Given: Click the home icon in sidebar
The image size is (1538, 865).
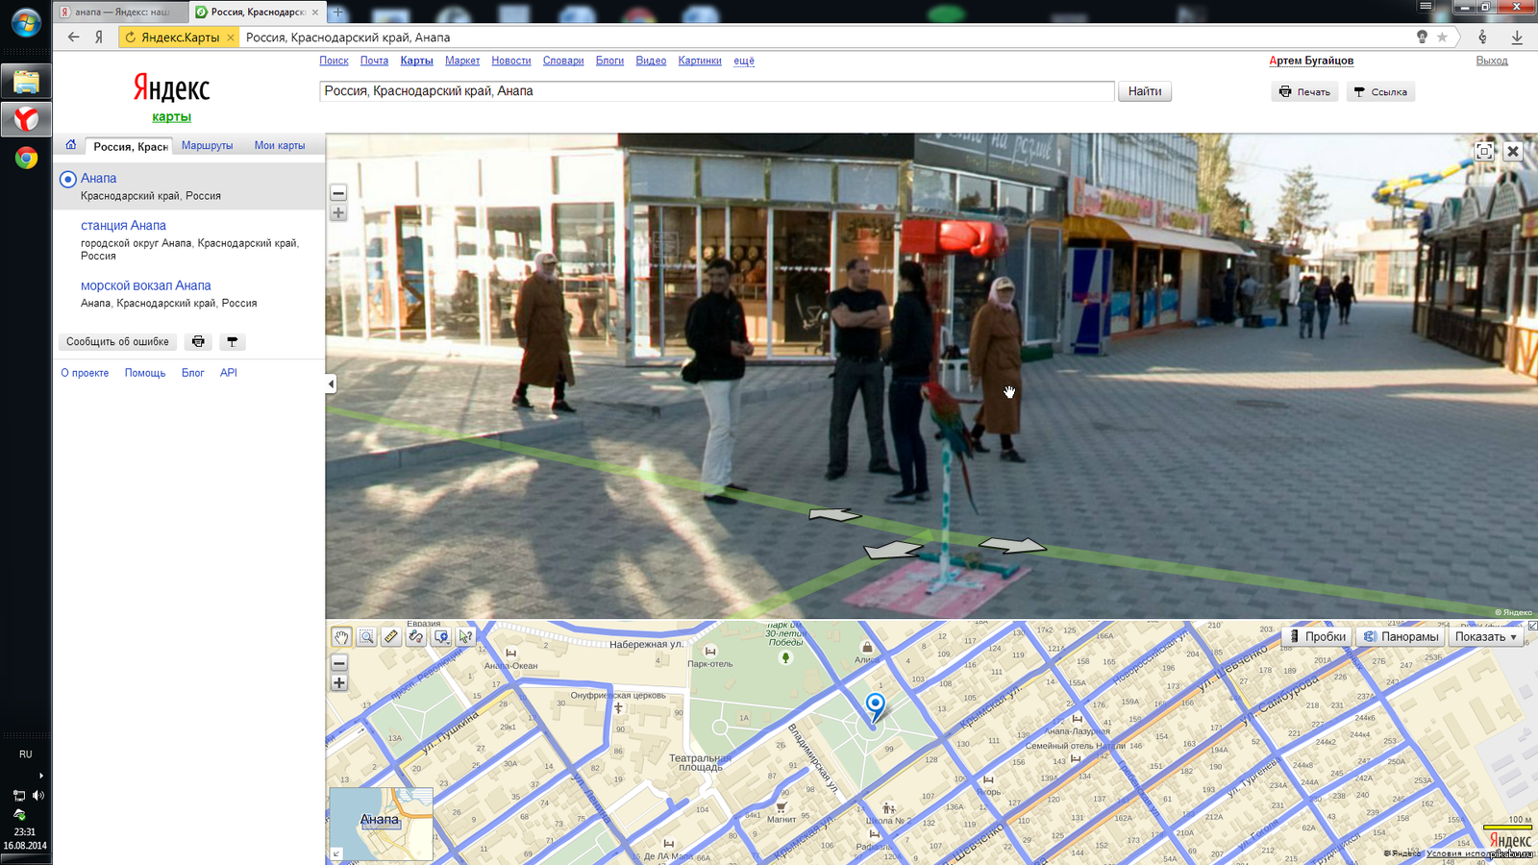Looking at the screenshot, I should click(x=70, y=145).
